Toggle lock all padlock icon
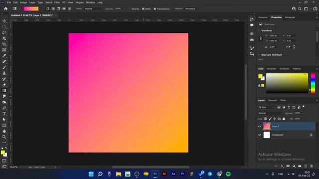Image resolution: width=319 pixels, height=179 pixels. click(x=284, y=119)
